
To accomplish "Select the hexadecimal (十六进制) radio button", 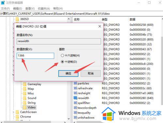I will pyautogui.click(x=62, y=55).
